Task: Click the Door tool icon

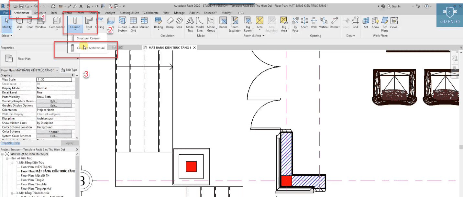Action: [x=29, y=23]
